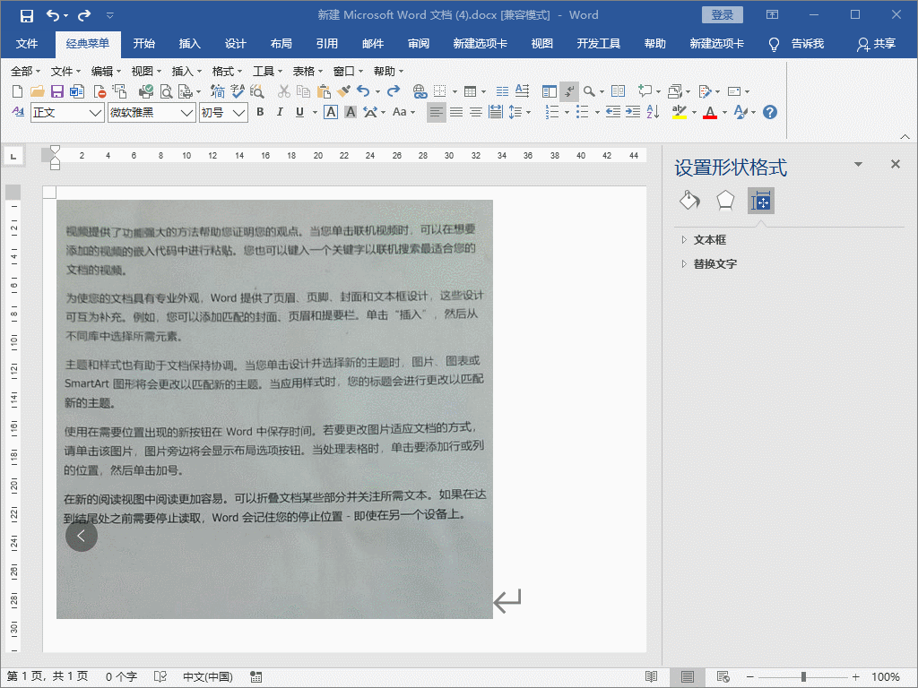918x688 pixels.
Task: Toggle Italic formatting
Action: coord(280,112)
